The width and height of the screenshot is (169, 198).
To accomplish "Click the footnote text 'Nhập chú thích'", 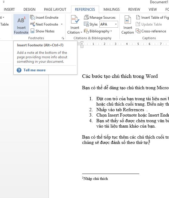I will (96, 179).
